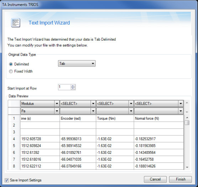
Task: Open the Pa units dropdown
Action: (40, 111)
